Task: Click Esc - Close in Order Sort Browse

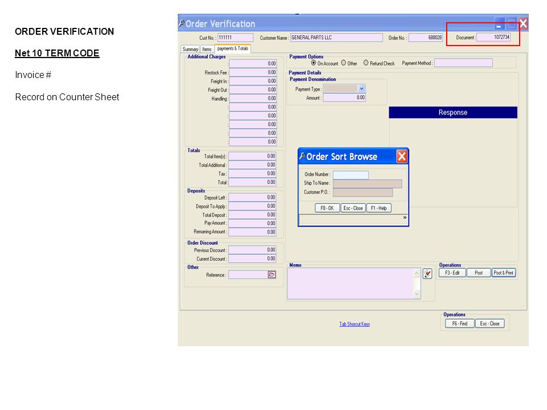Action: pos(353,208)
